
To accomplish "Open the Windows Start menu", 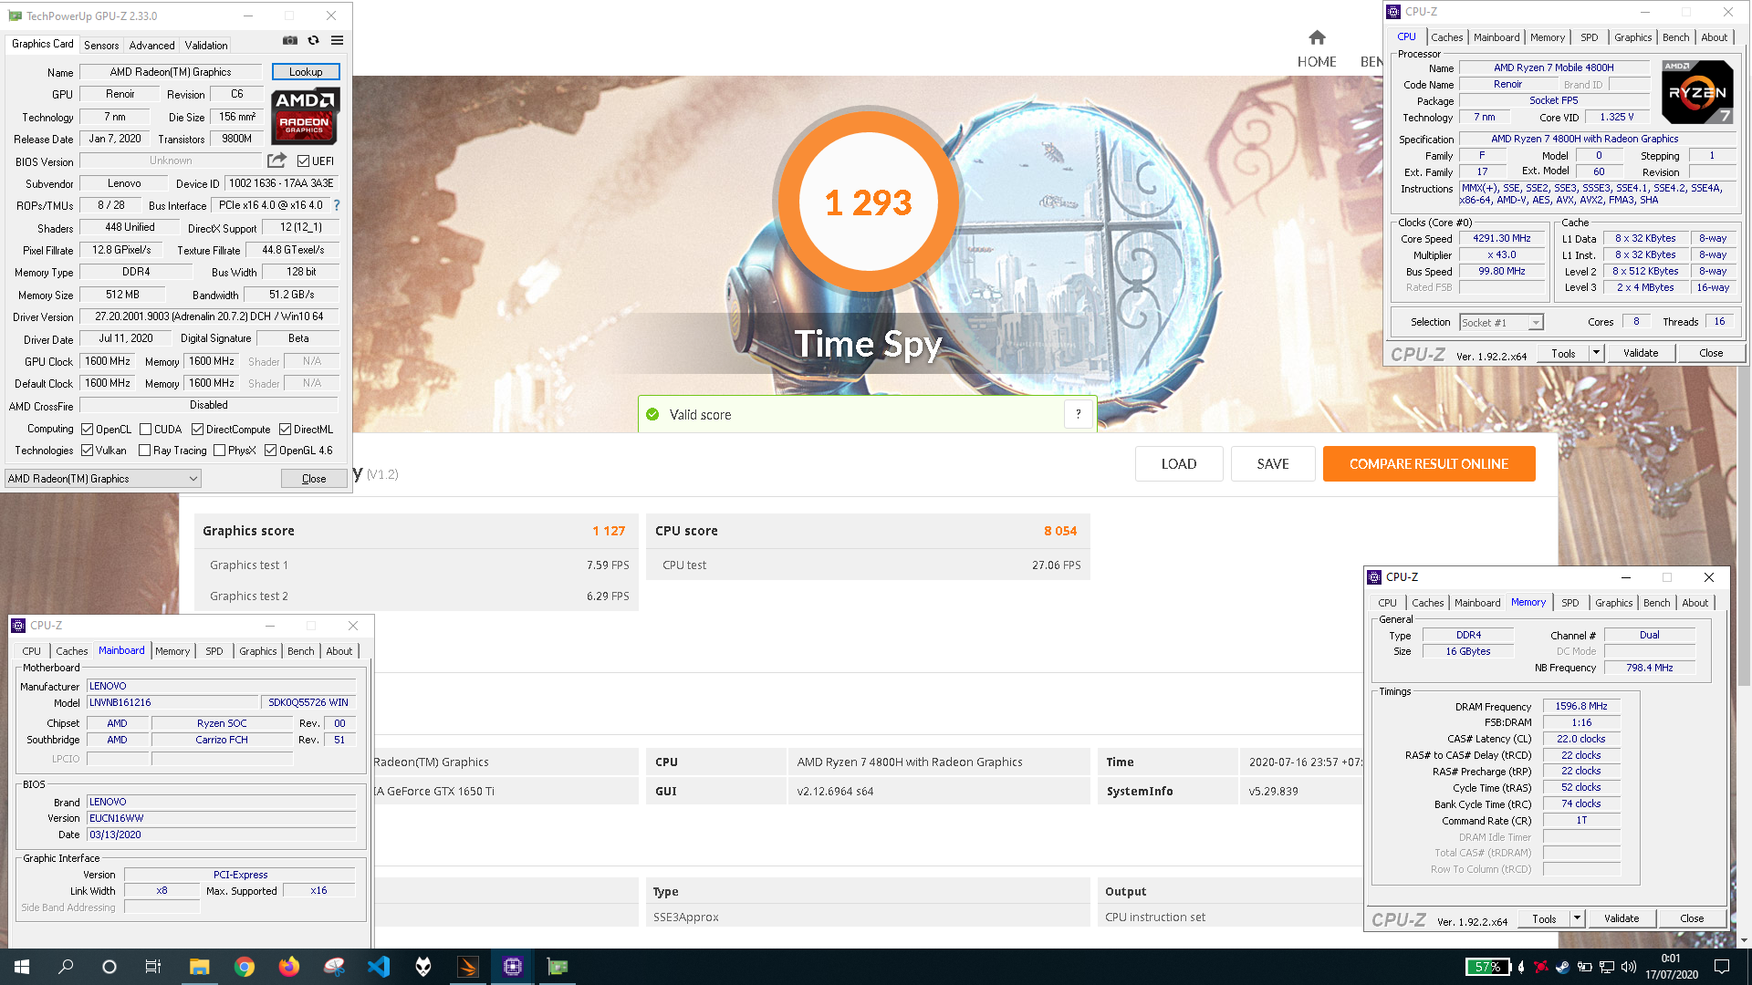I will [22, 967].
